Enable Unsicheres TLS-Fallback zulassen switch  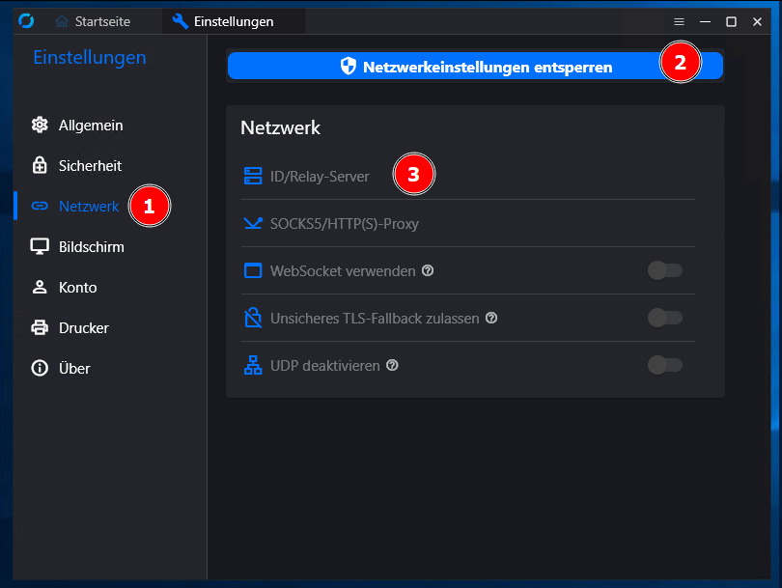coord(665,318)
